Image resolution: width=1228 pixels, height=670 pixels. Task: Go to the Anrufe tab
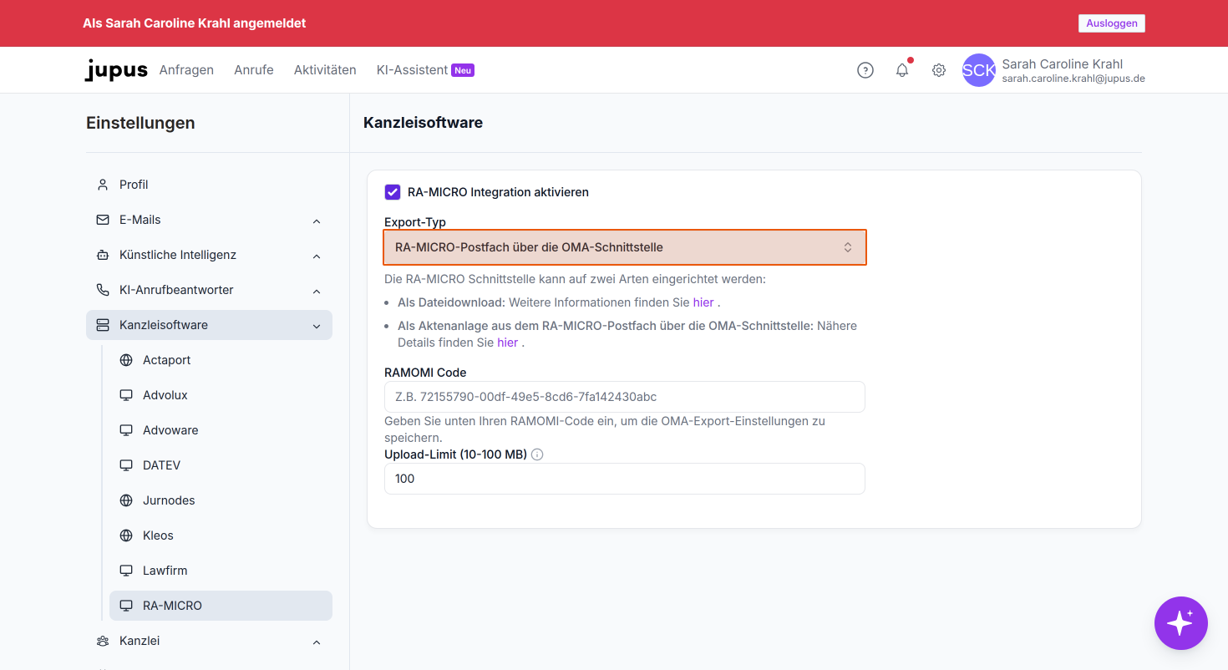tap(254, 70)
